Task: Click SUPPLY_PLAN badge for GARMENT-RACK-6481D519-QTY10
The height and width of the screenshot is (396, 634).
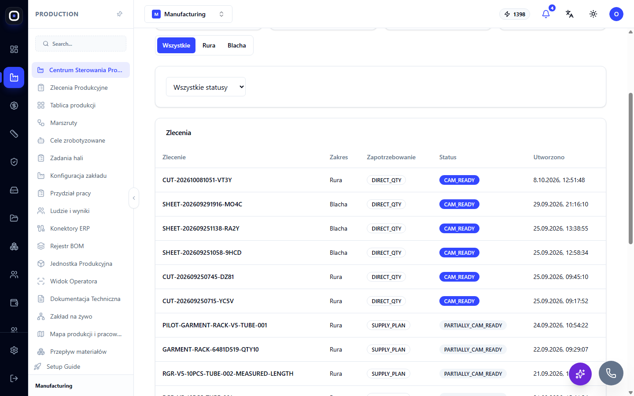Action: coord(388,349)
